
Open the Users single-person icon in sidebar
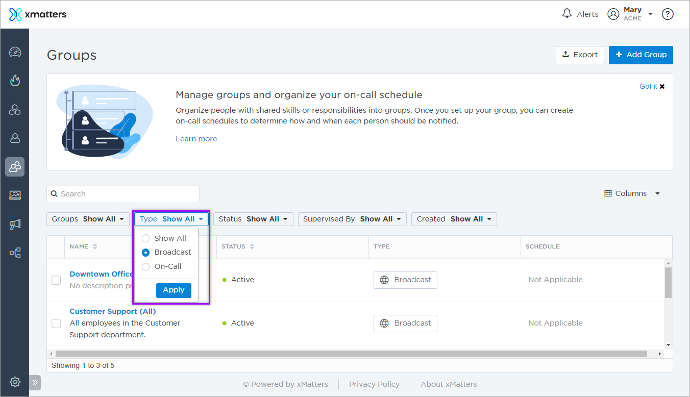click(x=15, y=138)
